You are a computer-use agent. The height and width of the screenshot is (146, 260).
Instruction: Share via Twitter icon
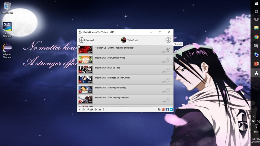(171, 109)
